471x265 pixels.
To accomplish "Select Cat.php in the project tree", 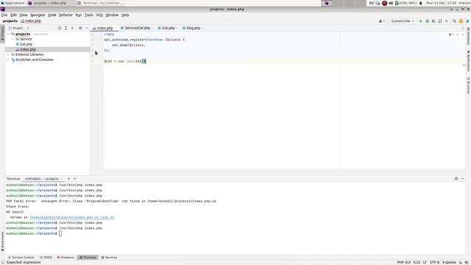I will pyautogui.click(x=26, y=44).
